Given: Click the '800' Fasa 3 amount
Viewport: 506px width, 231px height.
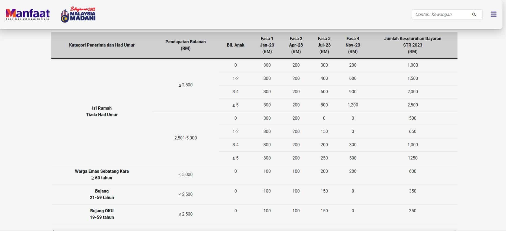Looking at the screenshot, I should click(x=324, y=105).
